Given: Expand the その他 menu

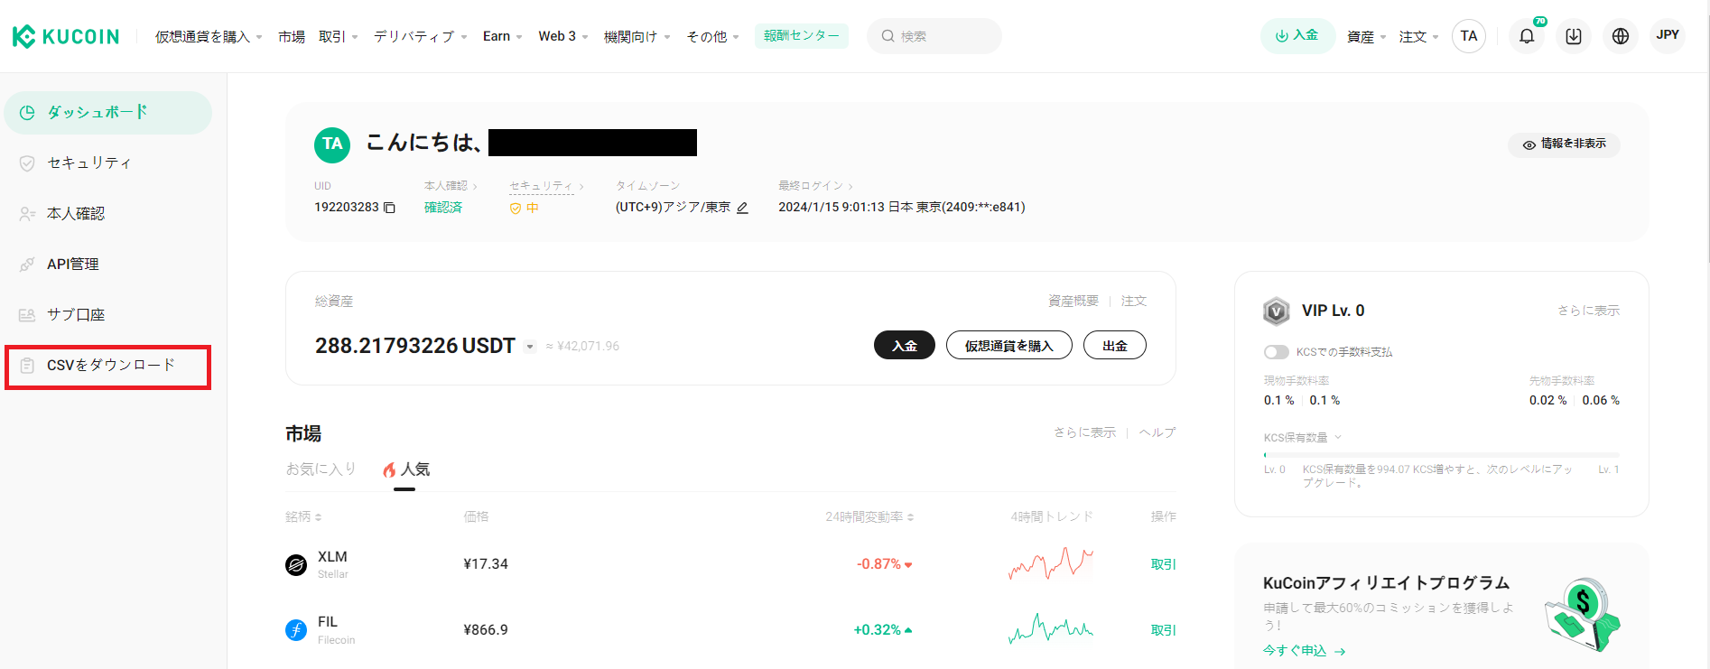Looking at the screenshot, I should click(712, 37).
